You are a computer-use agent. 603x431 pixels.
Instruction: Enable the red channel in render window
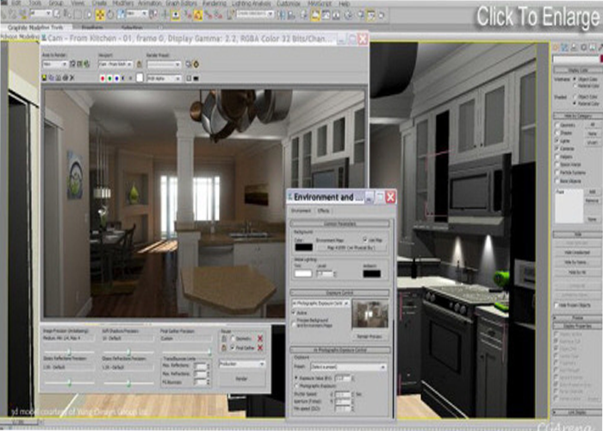point(103,78)
